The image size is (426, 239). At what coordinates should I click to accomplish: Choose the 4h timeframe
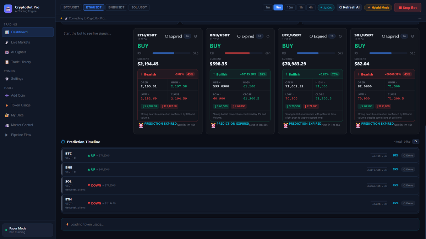point(311,7)
